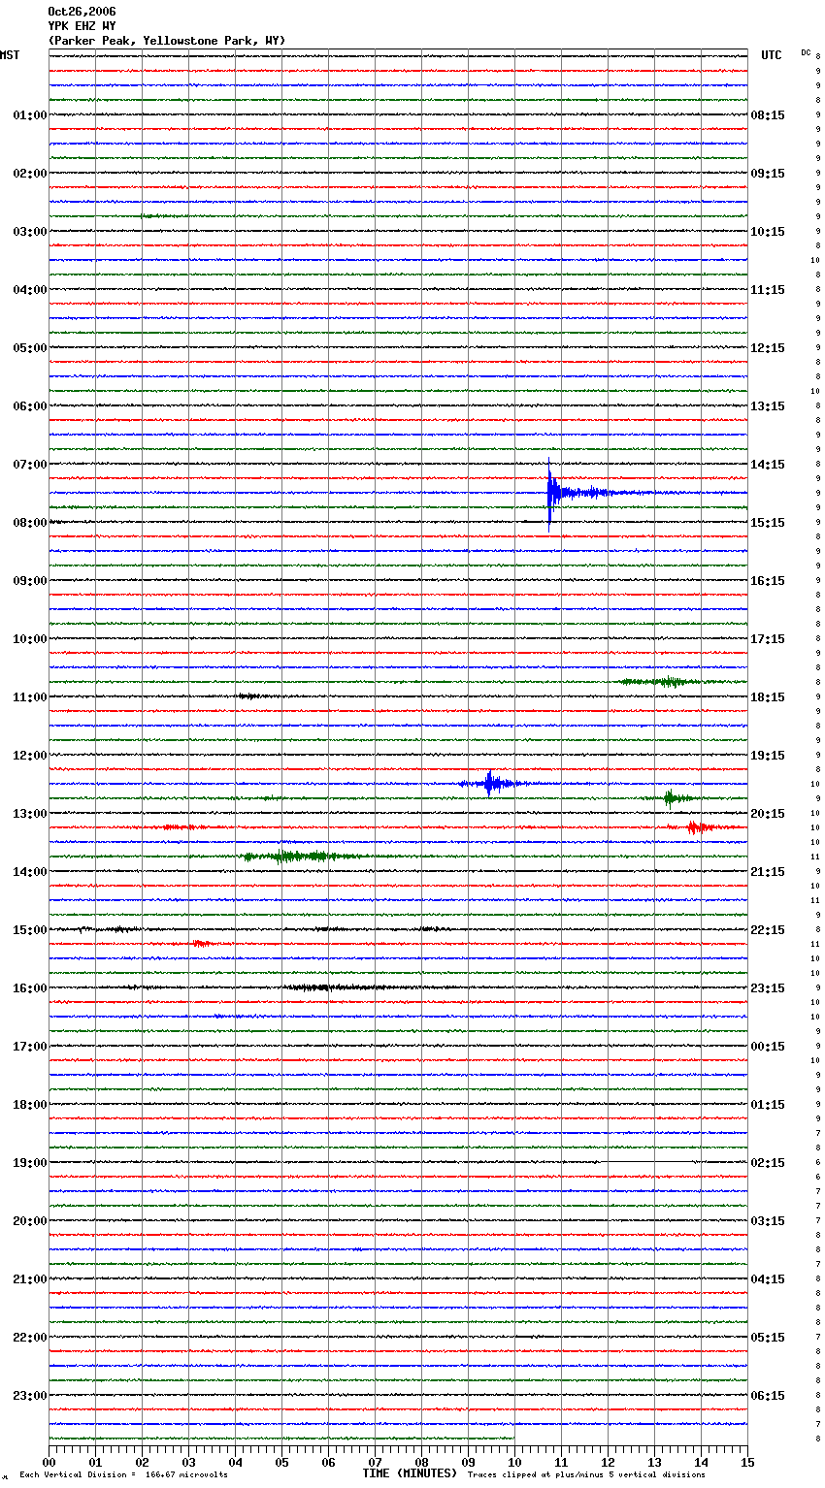Click the 14:15 UTC time label

click(768, 465)
